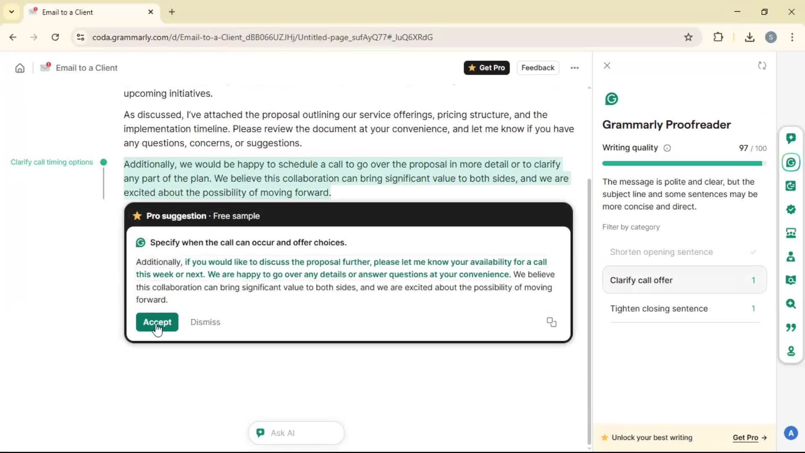Select the Grammarly Proofreader sidebar icon
Image resolution: width=805 pixels, height=453 pixels.
pyautogui.click(x=791, y=162)
